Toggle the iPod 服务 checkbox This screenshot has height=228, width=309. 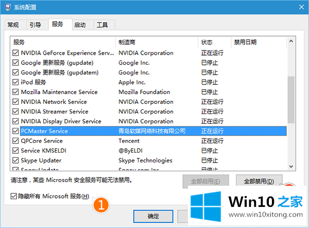point(15,82)
